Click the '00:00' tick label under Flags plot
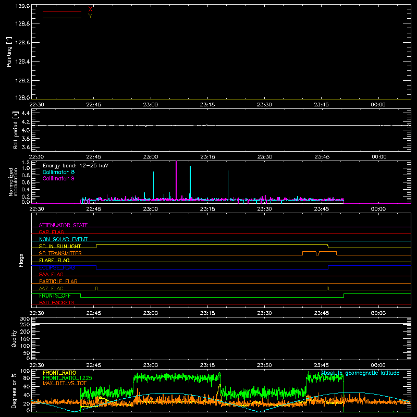417x417 pixels. tap(378, 313)
